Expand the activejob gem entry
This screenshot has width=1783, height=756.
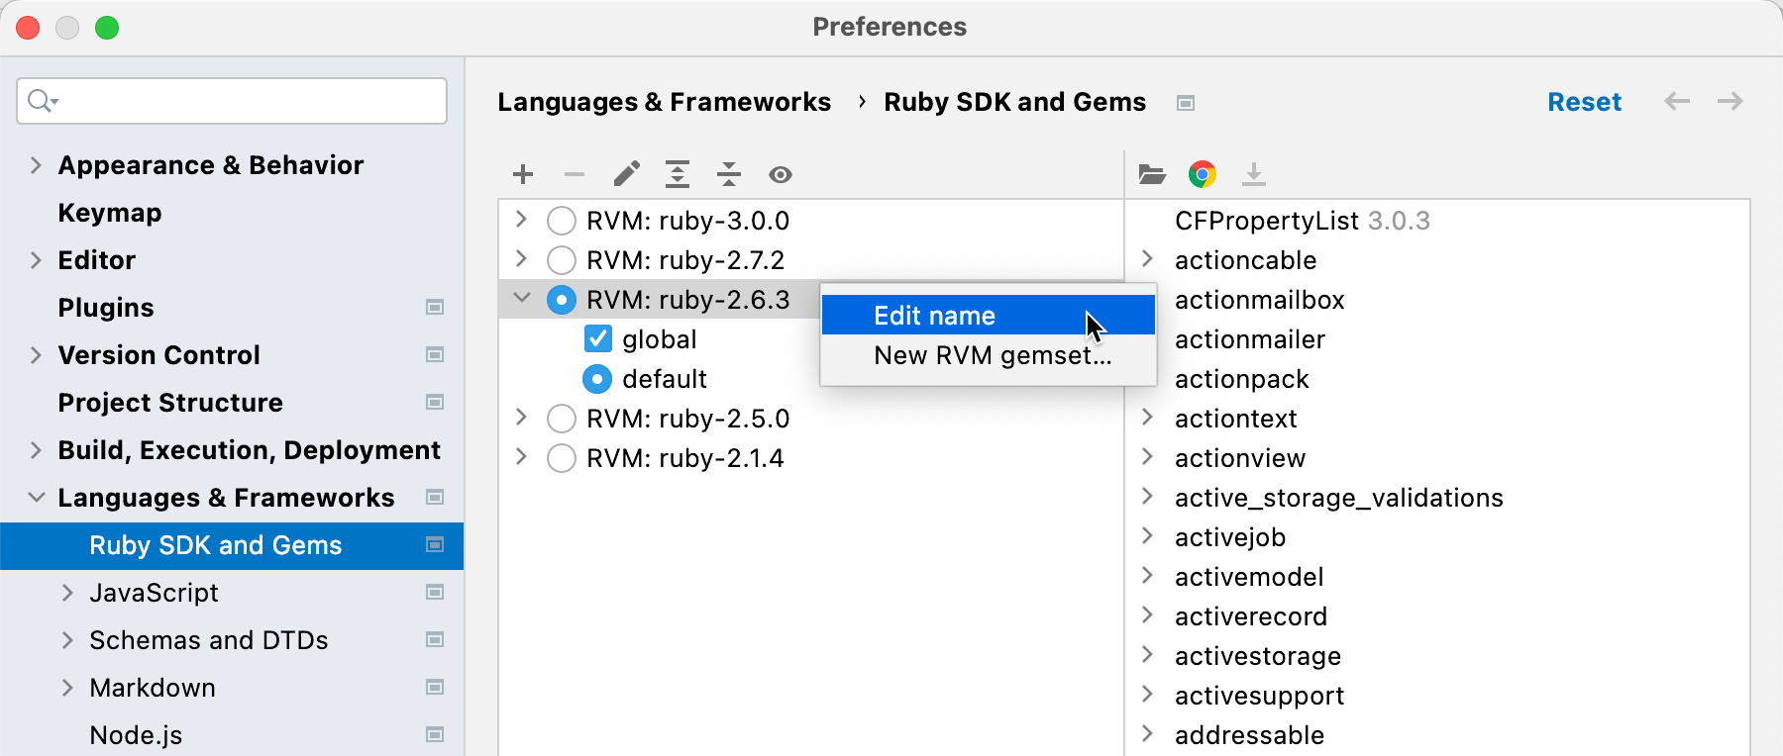[1147, 536]
